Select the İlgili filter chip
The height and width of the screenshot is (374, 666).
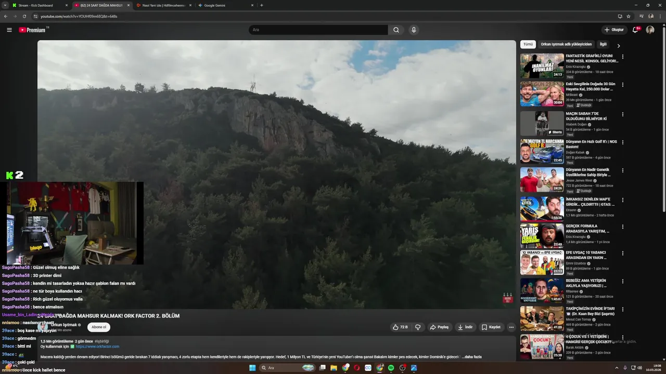click(603, 44)
